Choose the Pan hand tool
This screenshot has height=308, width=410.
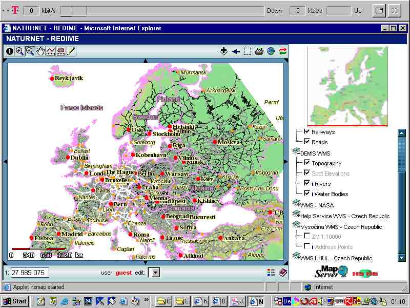[40, 51]
